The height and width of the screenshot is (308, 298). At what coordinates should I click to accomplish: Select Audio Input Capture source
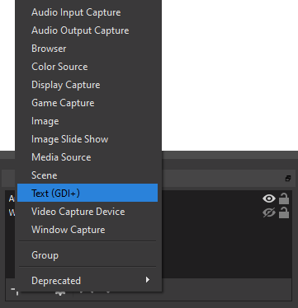tap(88, 12)
